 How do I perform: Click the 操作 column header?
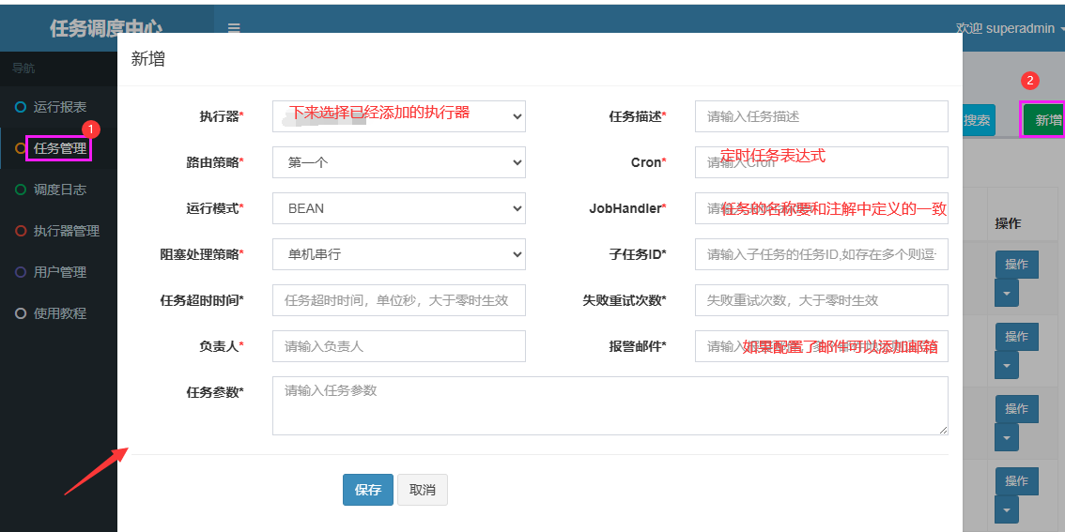(x=1008, y=223)
